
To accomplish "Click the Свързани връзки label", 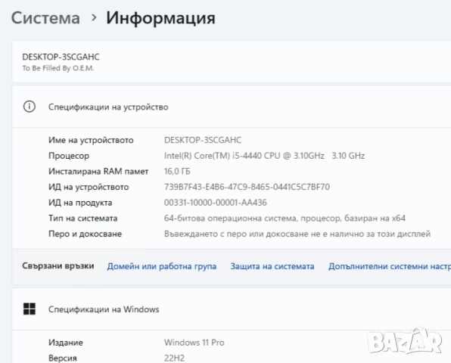I will (x=58, y=266).
